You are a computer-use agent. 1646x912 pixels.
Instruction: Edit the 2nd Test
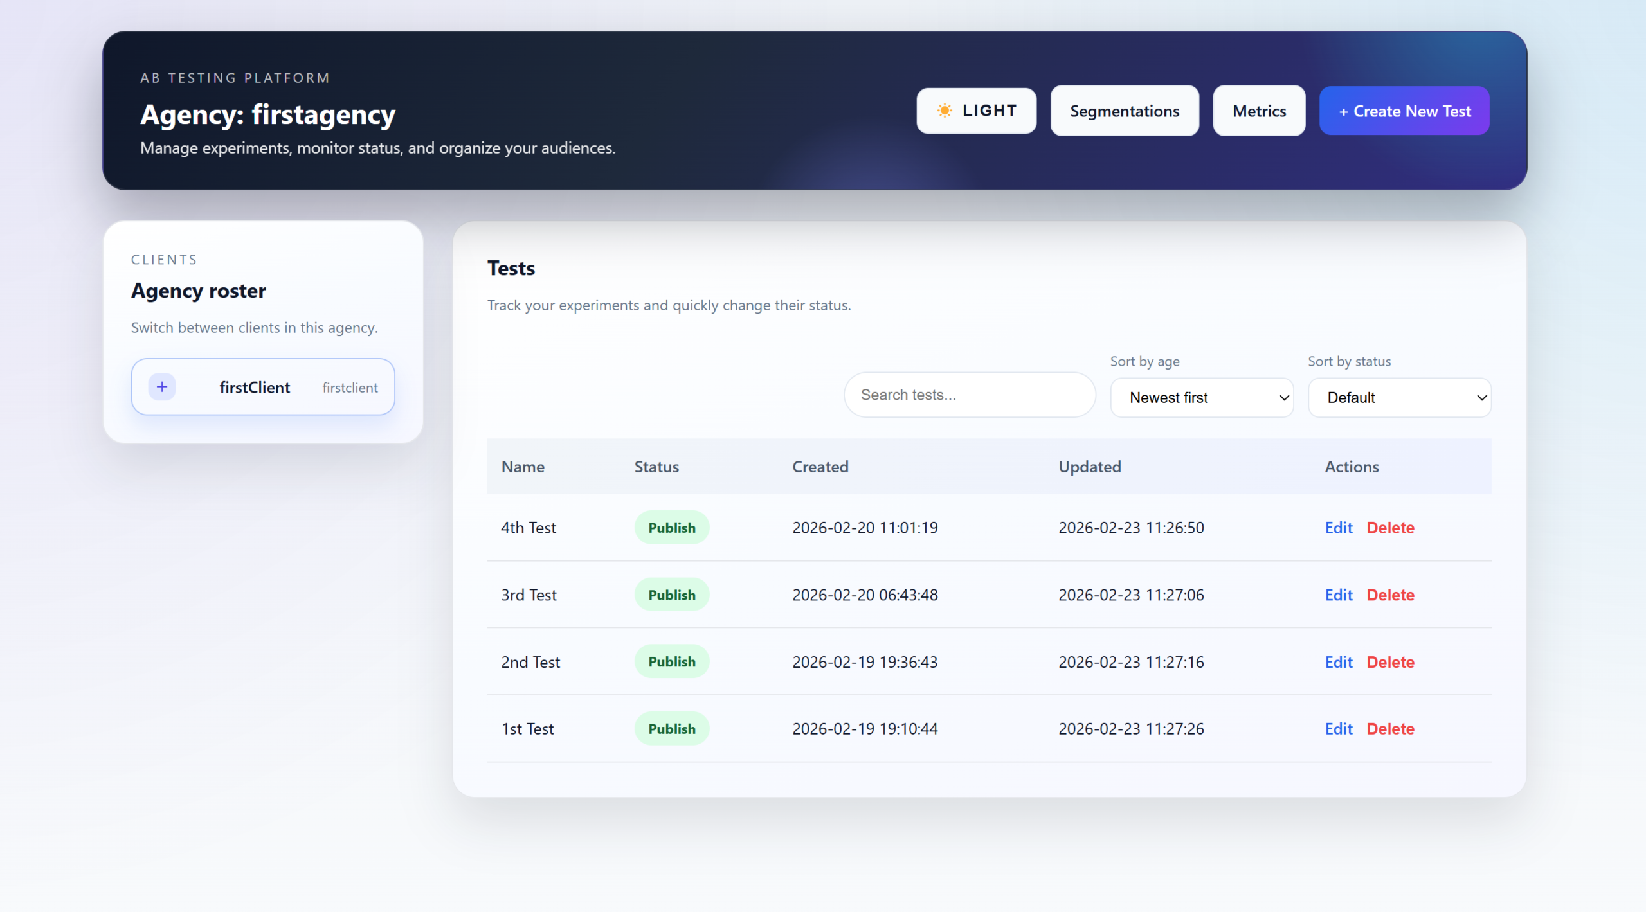(1339, 662)
